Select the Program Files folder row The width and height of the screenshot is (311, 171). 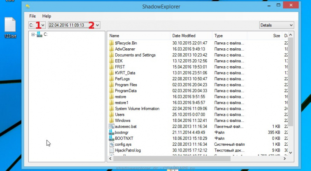126,85
